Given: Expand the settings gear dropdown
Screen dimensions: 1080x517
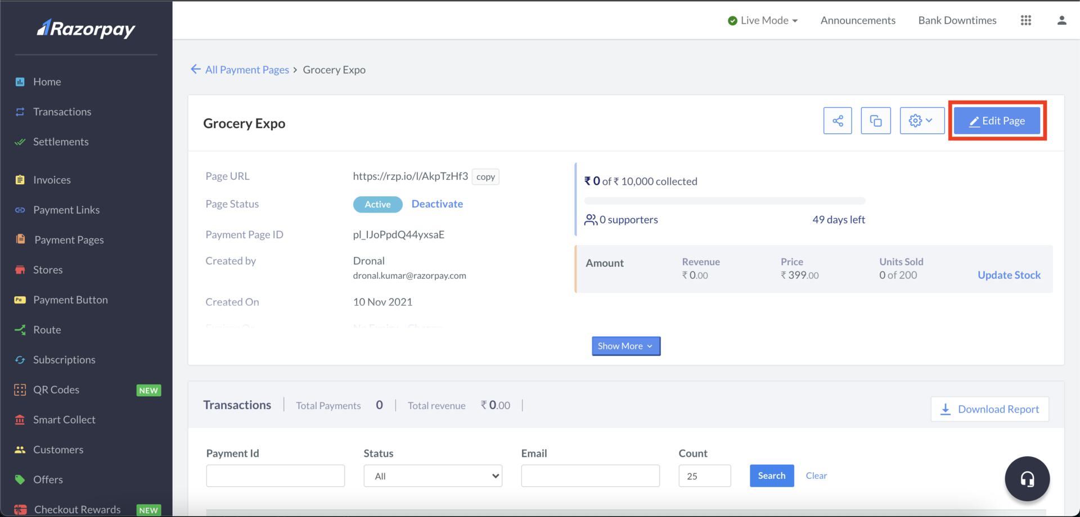Looking at the screenshot, I should [x=922, y=120].
